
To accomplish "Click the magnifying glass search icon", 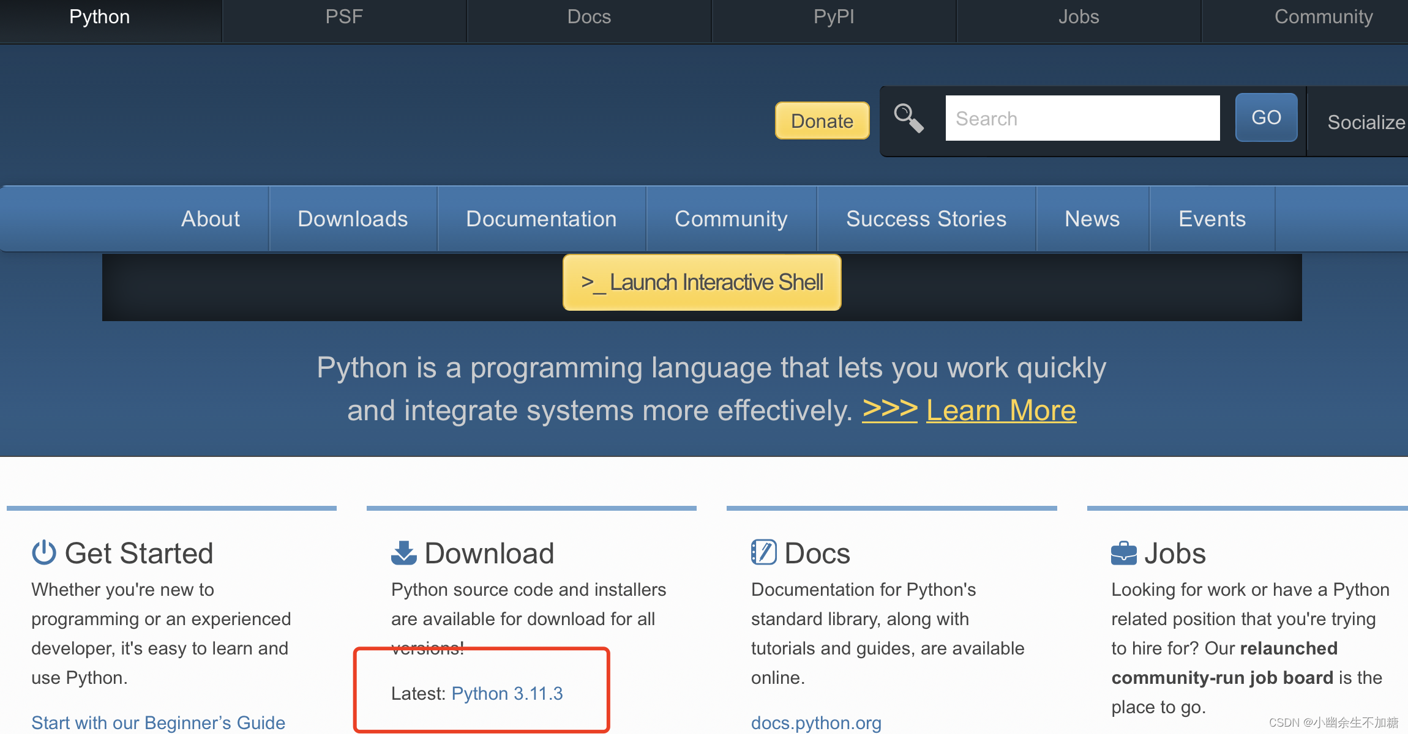I will 909,118.
